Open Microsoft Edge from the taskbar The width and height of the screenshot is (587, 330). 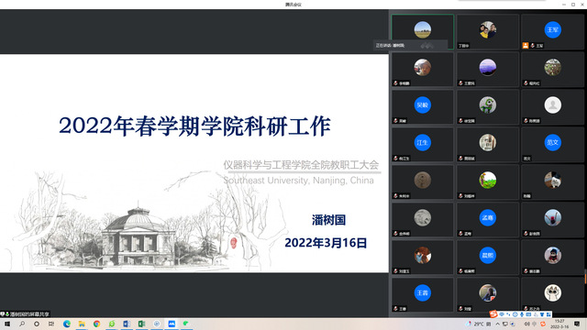point(67,324)
